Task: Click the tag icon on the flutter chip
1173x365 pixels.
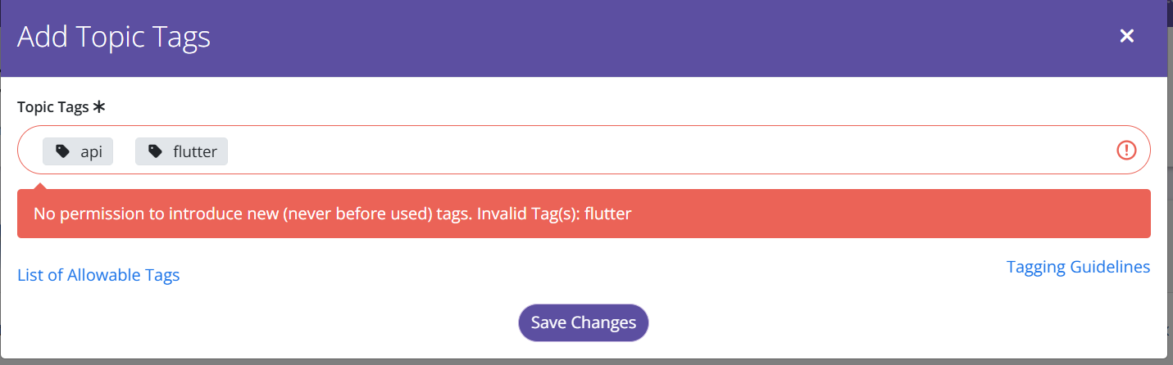Action: pos(155,151)
